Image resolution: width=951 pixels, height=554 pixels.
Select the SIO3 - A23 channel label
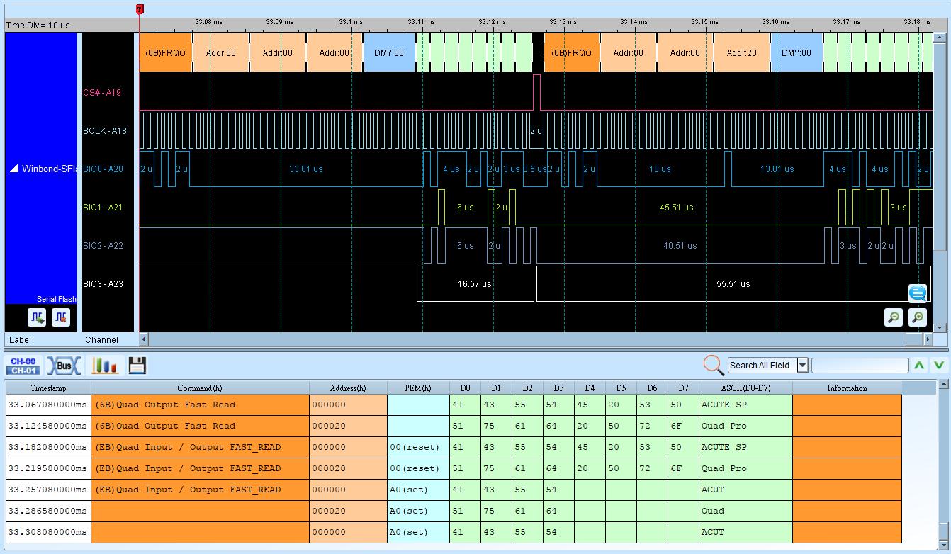click(x=103, y=283)
